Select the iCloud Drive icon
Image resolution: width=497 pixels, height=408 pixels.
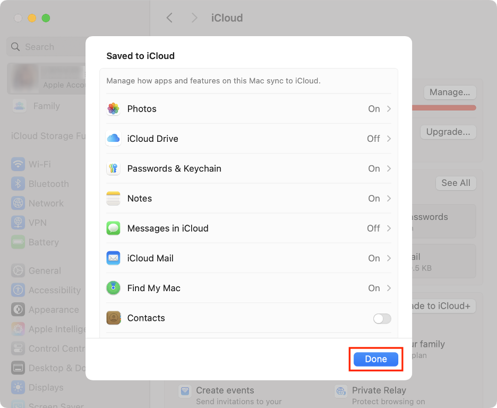click(113, 139)
